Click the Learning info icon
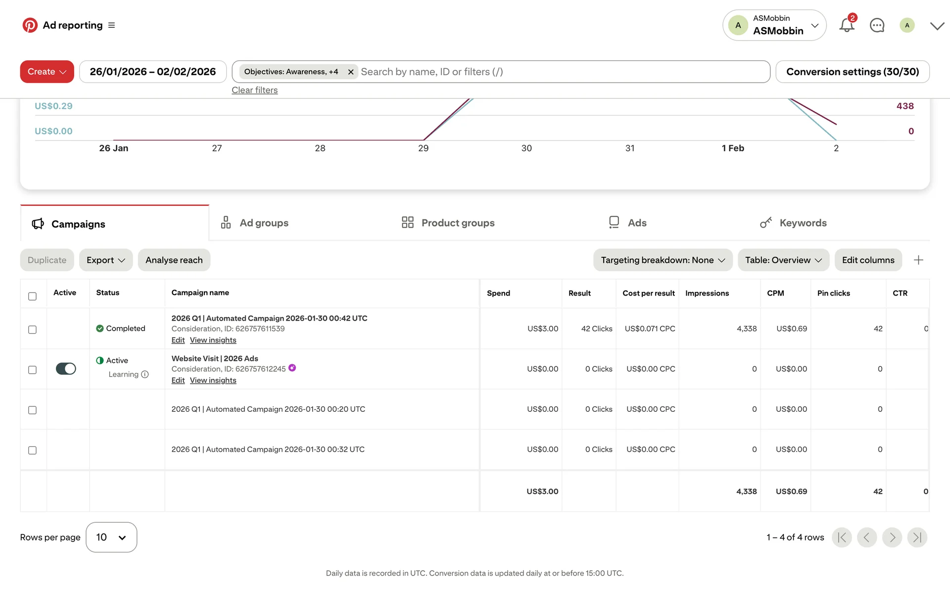Screen dimensions: 950x594 tap(145, 375)
